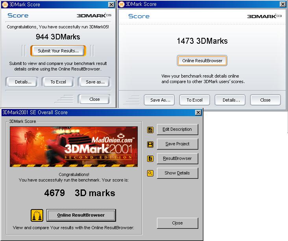Click the 3DMark2001 Second Edition banner image
288x241 pixels.
(74, 147)
